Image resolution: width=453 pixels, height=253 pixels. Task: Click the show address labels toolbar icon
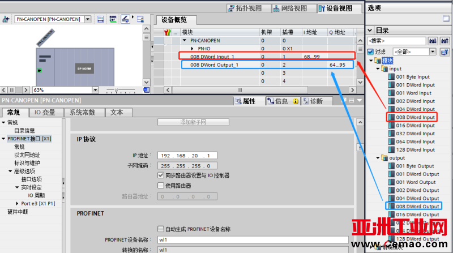click(x=113, y=19)
